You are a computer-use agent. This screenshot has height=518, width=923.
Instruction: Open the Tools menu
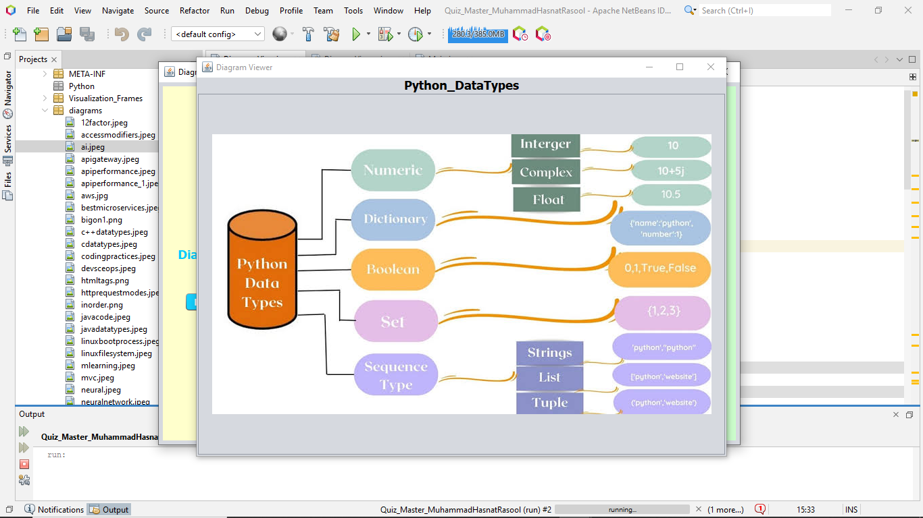pyautogui.click(x=353, y=10)
